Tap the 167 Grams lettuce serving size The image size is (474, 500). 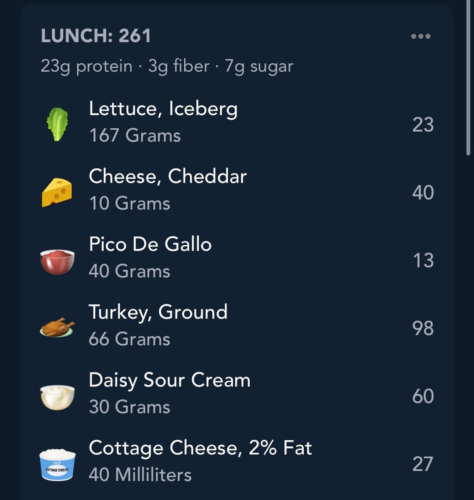tap(135, 135)
